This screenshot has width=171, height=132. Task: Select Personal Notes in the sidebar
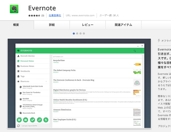(x=32, y=61)
